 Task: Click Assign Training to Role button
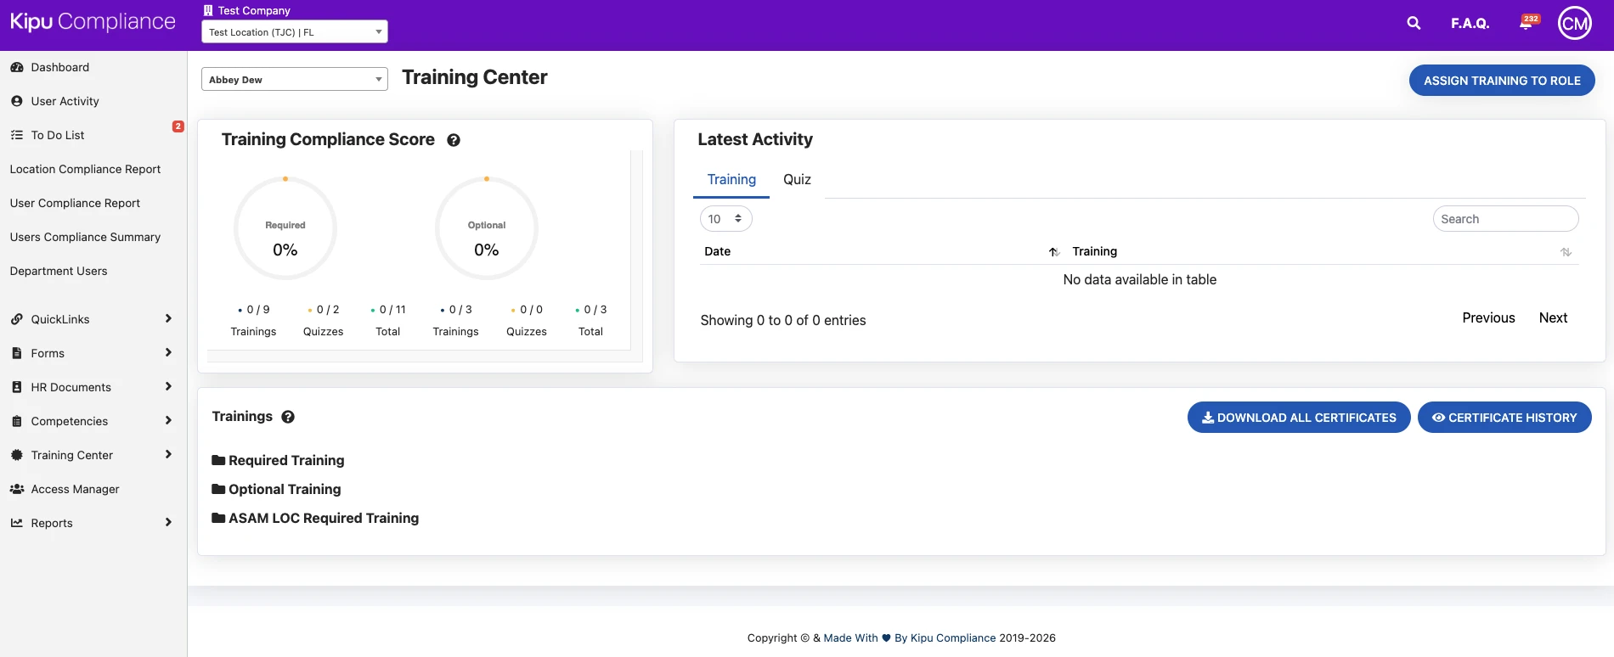point(1501,81)
